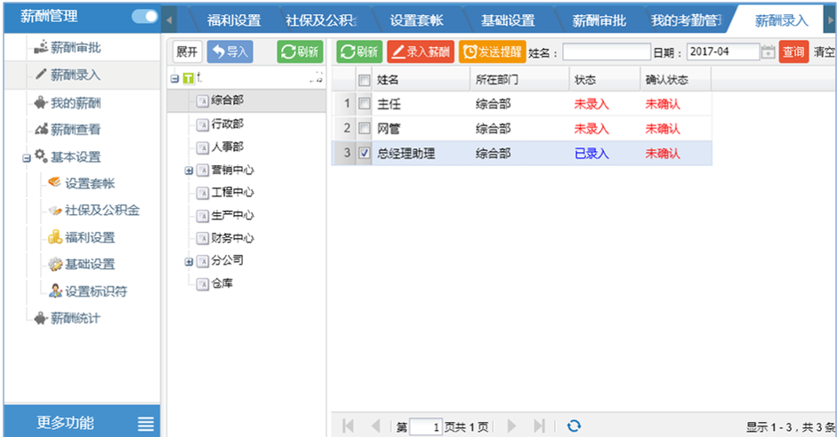The image size is (837, 437).
Task: Tick the select-all checkbox in table header
Action: tap(364, 81)
